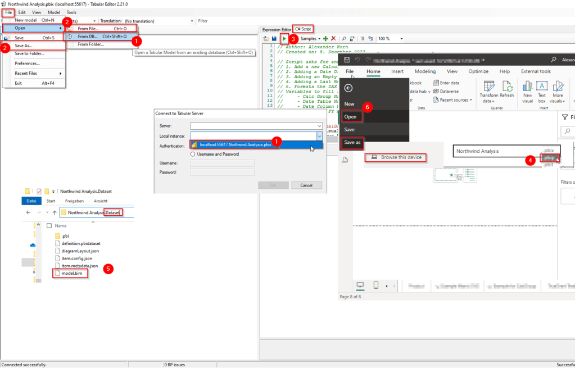The height and width of the screenshot is (368, 575).
Task: Switch to the C# Script tab
Action: point(303,29)
